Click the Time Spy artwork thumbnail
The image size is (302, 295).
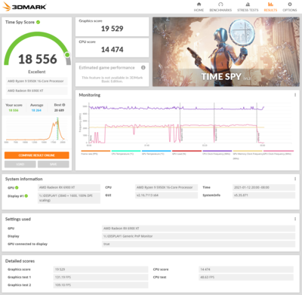point(226,52)
